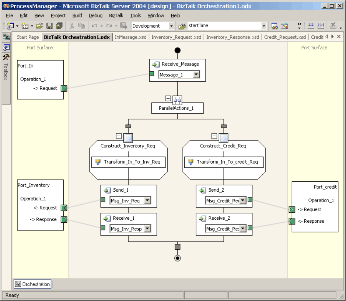The width and height of the screenshot is (346, 301).
Task: Open the Msg_Credit_Resp dropdown in Receive_2
Action: 243,229
